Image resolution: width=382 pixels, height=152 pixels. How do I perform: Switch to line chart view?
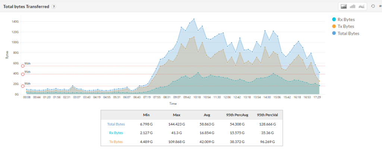pos(361,6)
